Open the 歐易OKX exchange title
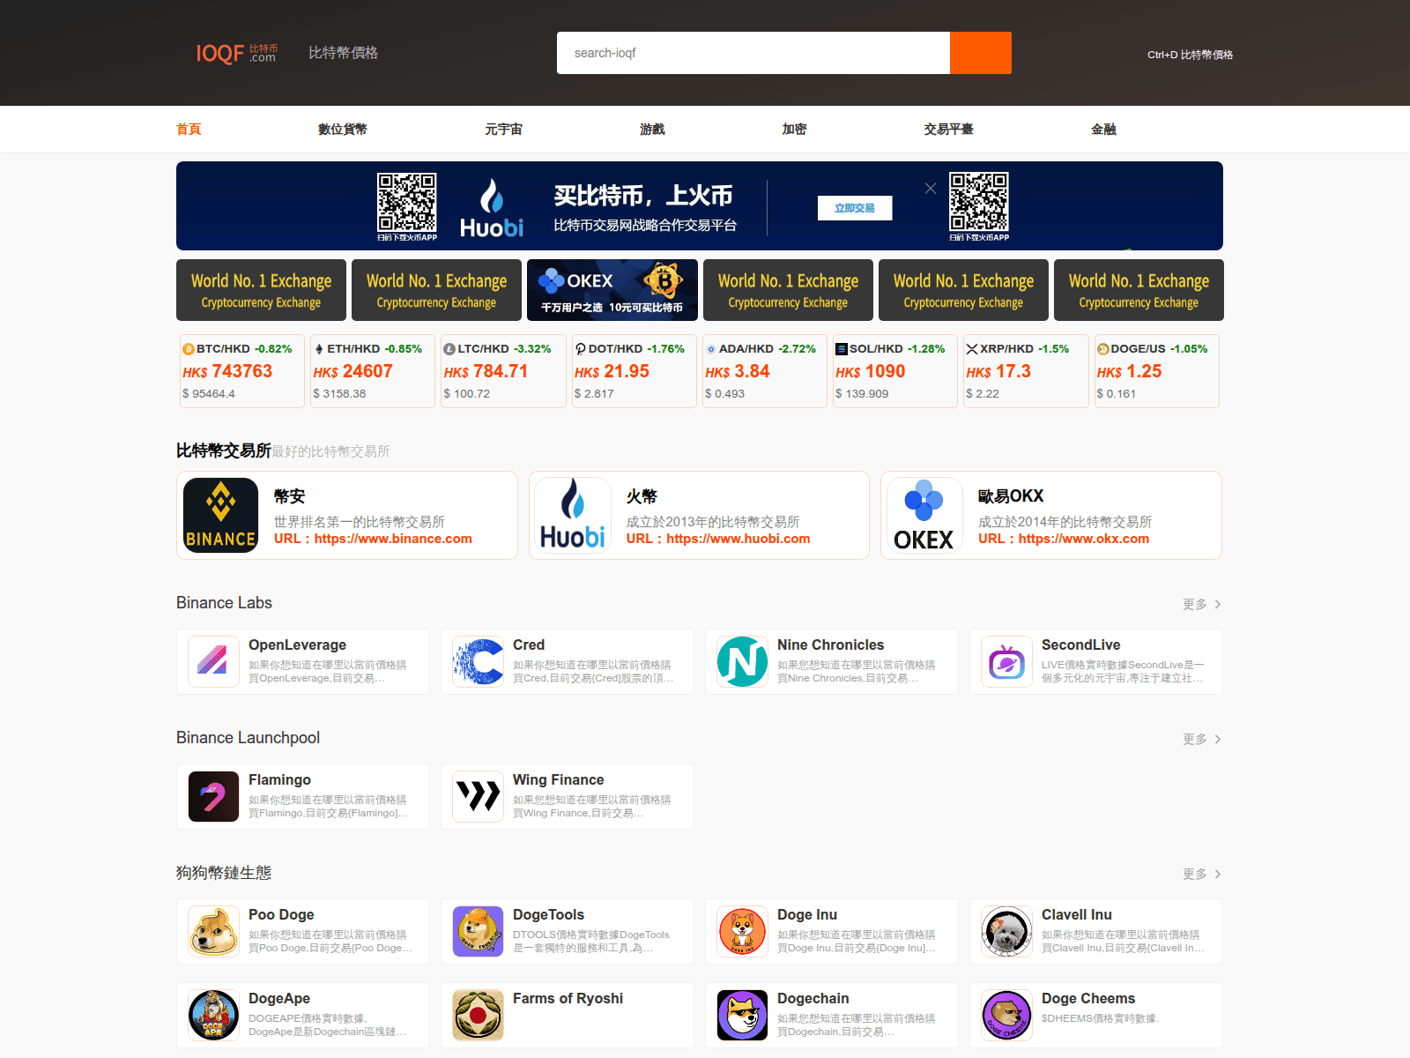1410x1058 pixels. [1011, 496]
